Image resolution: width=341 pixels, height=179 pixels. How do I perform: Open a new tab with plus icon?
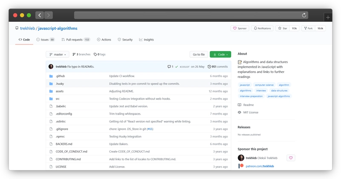[328, 17]
